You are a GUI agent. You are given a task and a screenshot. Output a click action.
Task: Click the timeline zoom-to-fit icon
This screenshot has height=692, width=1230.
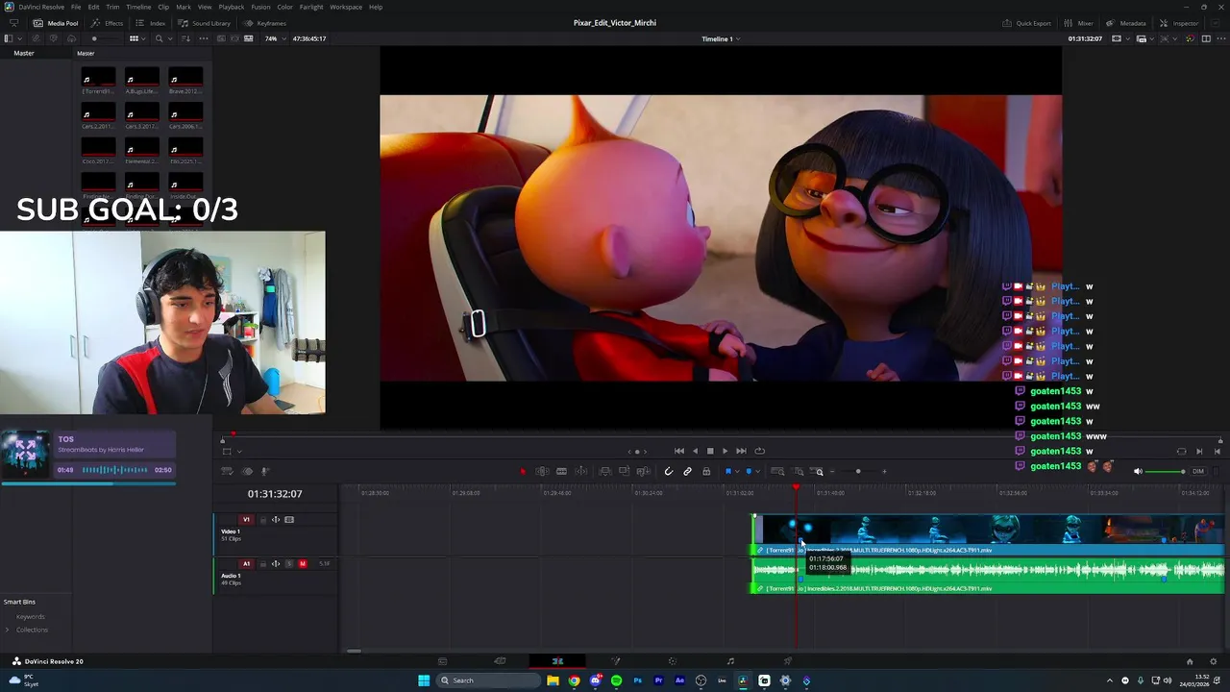click(x=777, y=471)
